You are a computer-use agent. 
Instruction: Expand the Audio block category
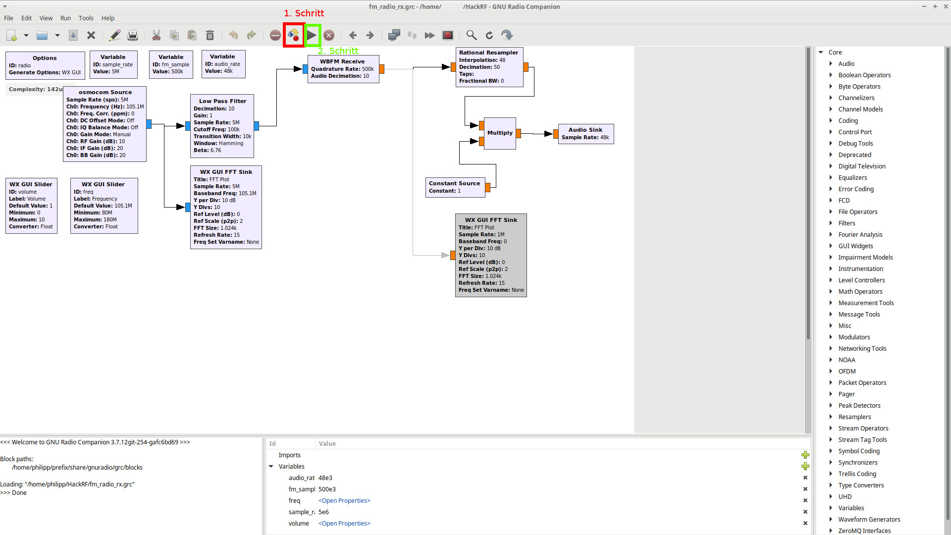pyautogui.click(x=831, y=63)
